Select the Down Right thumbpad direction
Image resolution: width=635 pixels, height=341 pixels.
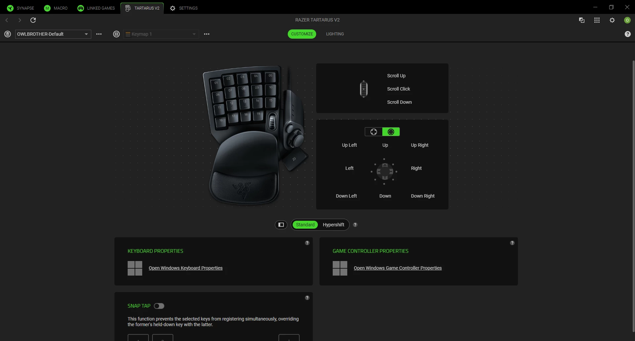pos(423,196)
